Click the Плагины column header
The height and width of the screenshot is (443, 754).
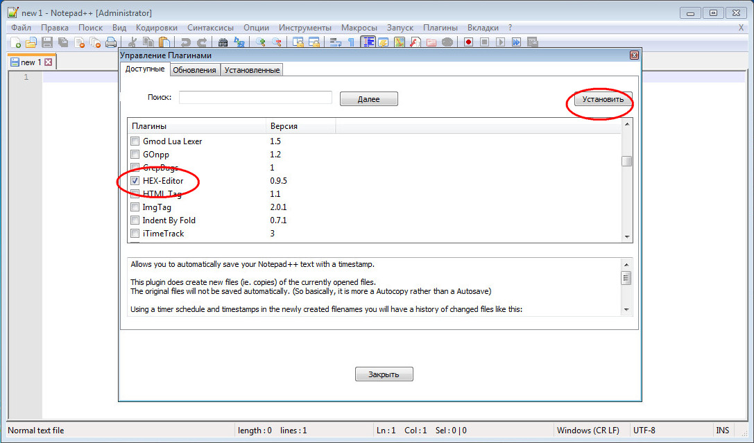coord(196,126)
